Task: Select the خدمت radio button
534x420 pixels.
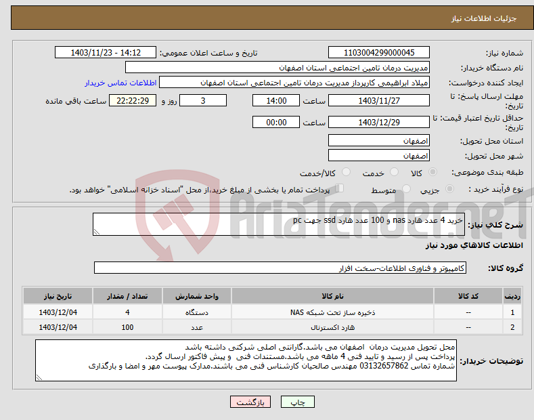Action: [x=394, y=172]
